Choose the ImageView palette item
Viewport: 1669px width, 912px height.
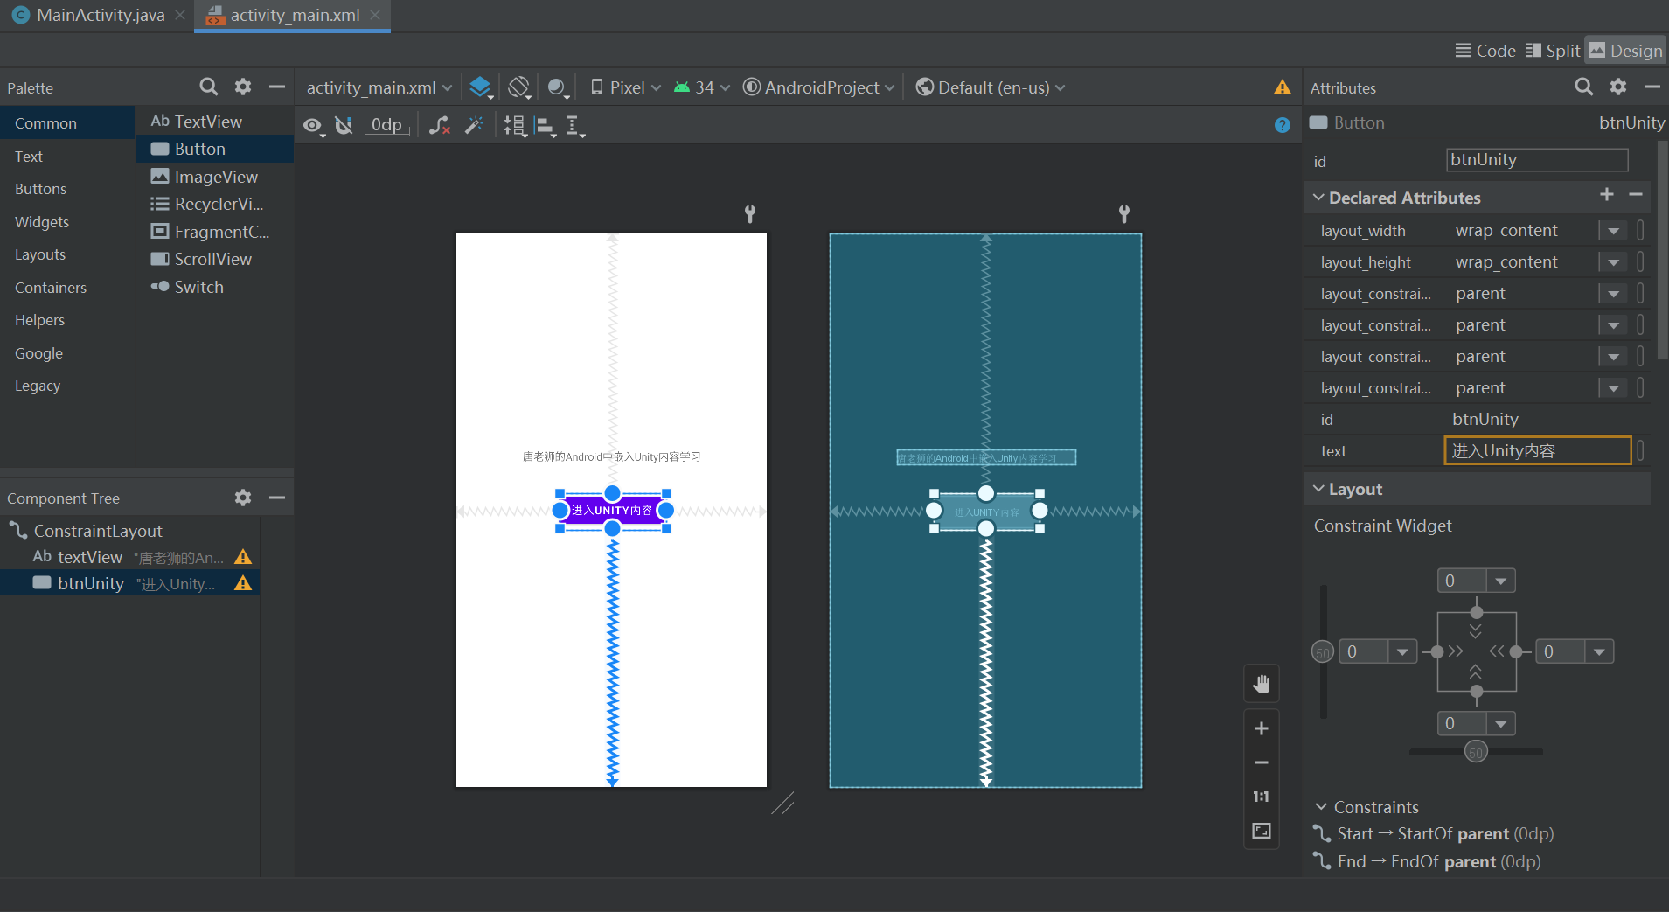coord(215,177)
